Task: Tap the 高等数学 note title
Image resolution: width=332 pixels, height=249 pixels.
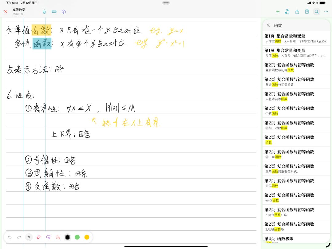Action: [x=19, y=10]
